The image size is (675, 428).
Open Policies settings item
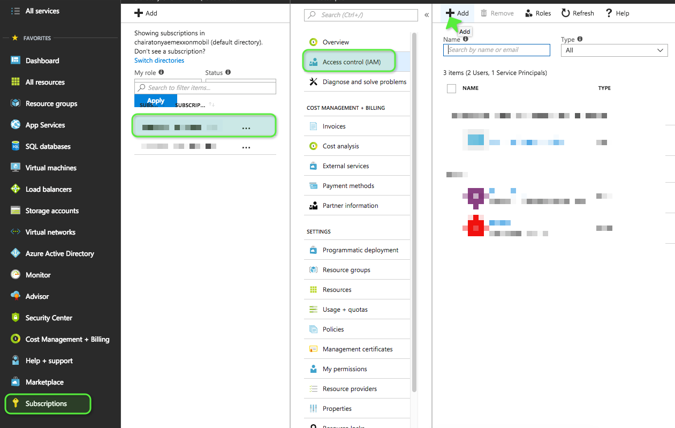tap(357, 329)
